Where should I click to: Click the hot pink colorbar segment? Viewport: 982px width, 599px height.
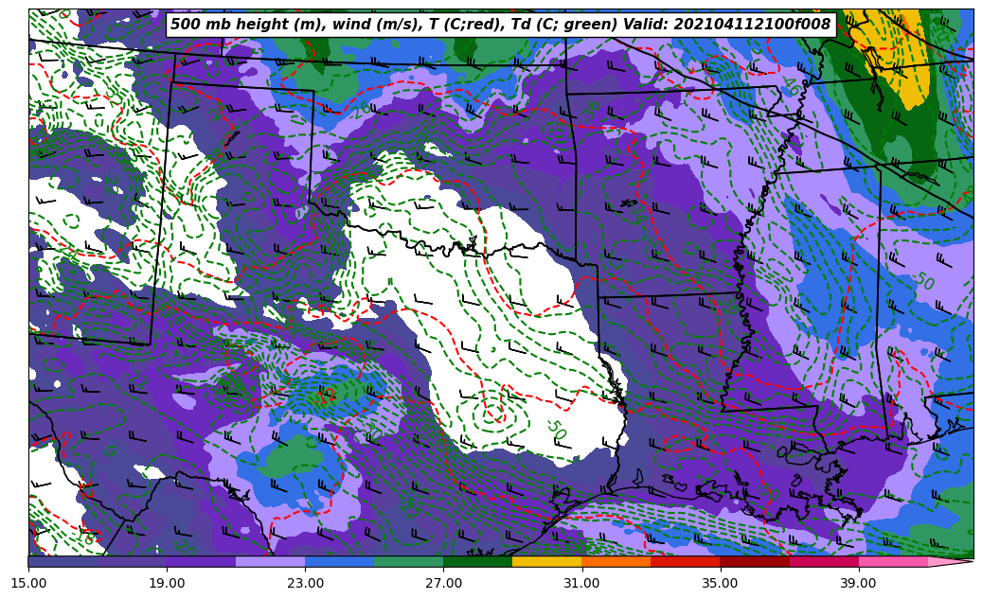pos(892,561)
